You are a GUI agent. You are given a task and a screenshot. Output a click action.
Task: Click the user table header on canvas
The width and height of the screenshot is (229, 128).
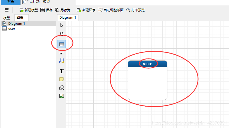[147, 64]
